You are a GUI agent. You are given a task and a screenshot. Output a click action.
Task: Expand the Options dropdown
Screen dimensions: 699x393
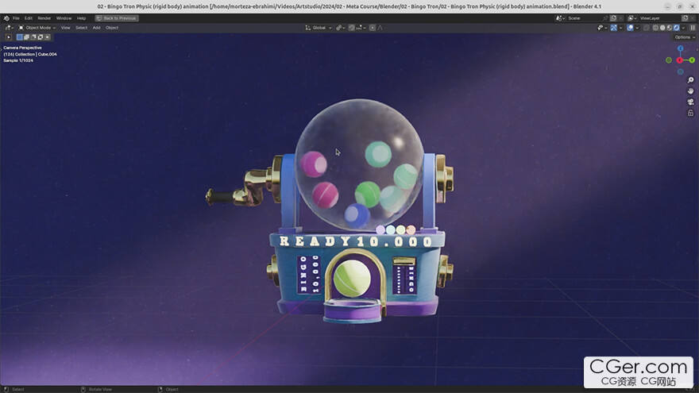(x=684, y=37)
